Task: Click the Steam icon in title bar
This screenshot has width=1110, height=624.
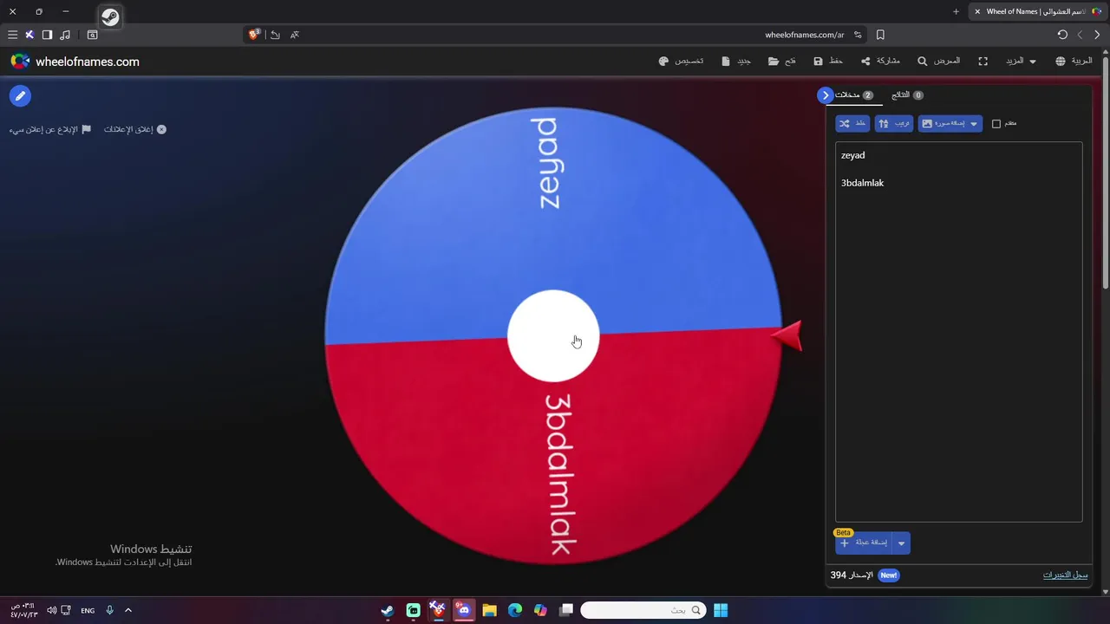Action: (110, 16)
